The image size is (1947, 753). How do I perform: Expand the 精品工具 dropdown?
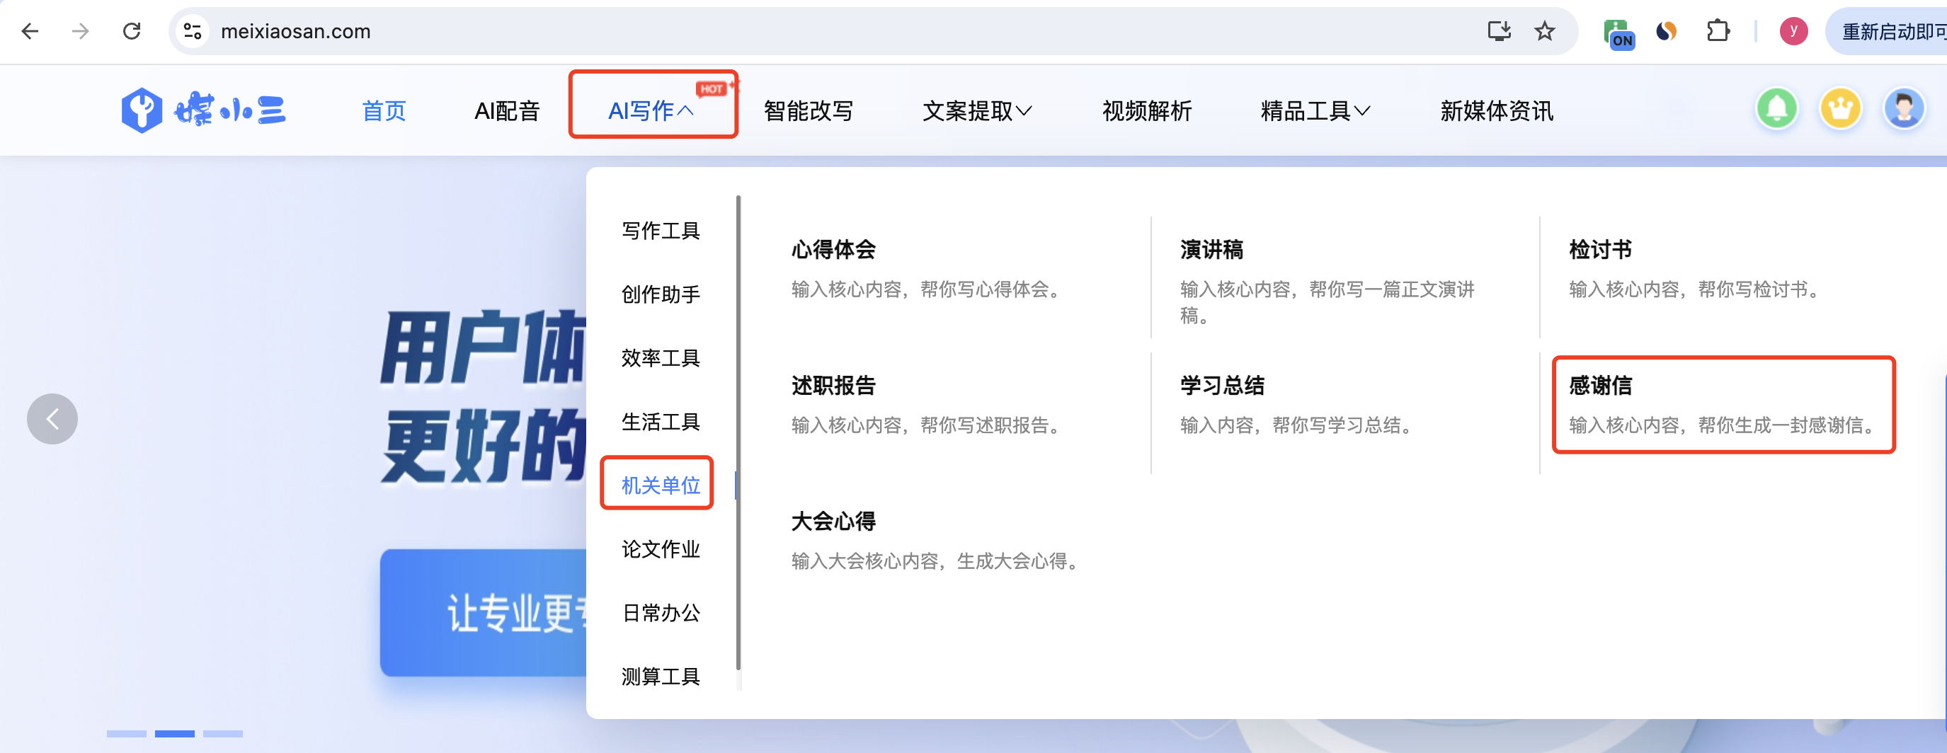click(1315, 111)
